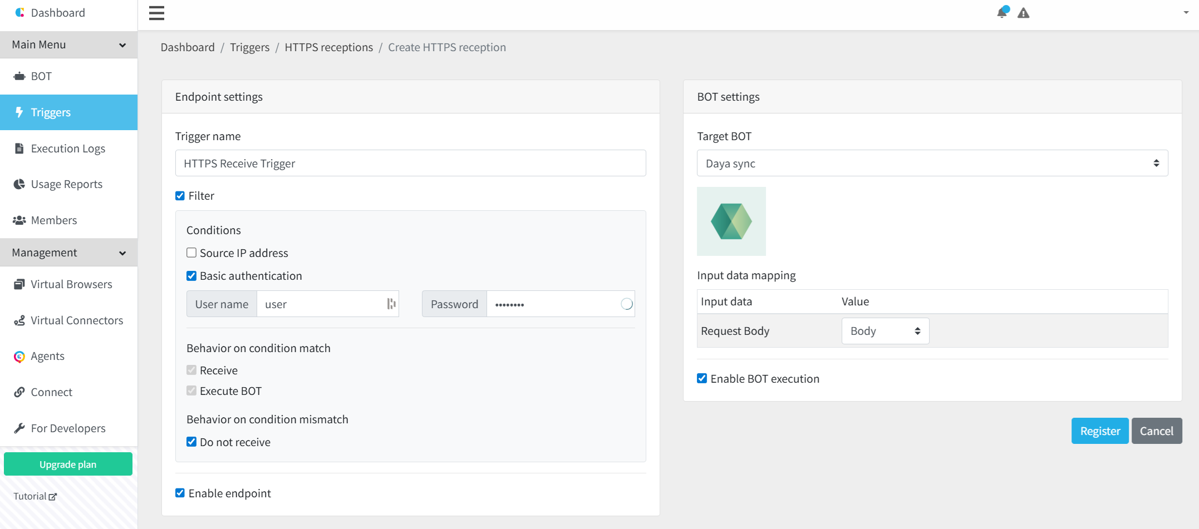Click the 'Behavior on condition mismatch' heading
Image resolution: width=1199 pixels, height=529 pixels.
pyautogui.click(x=267, y=419)
